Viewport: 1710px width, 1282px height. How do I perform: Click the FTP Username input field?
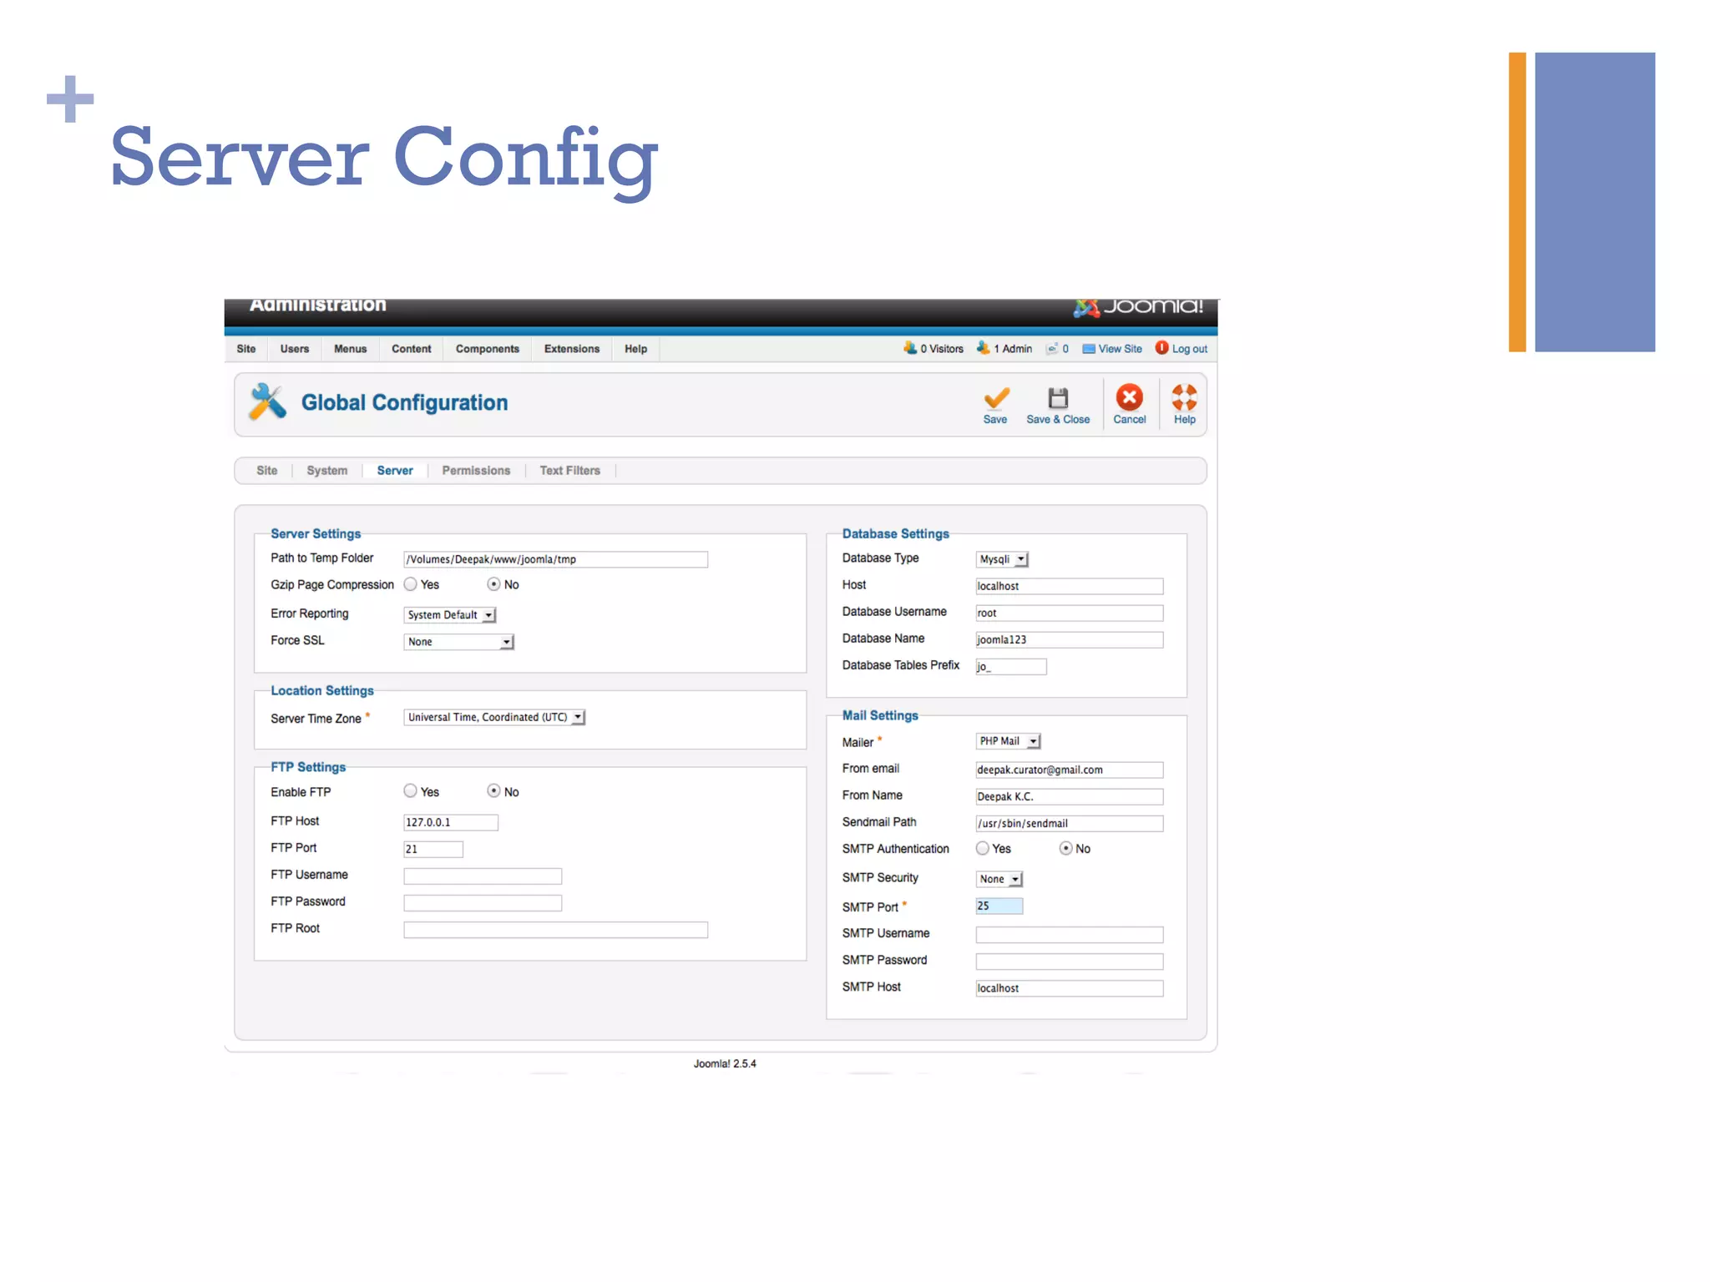[x=483, y=876]
